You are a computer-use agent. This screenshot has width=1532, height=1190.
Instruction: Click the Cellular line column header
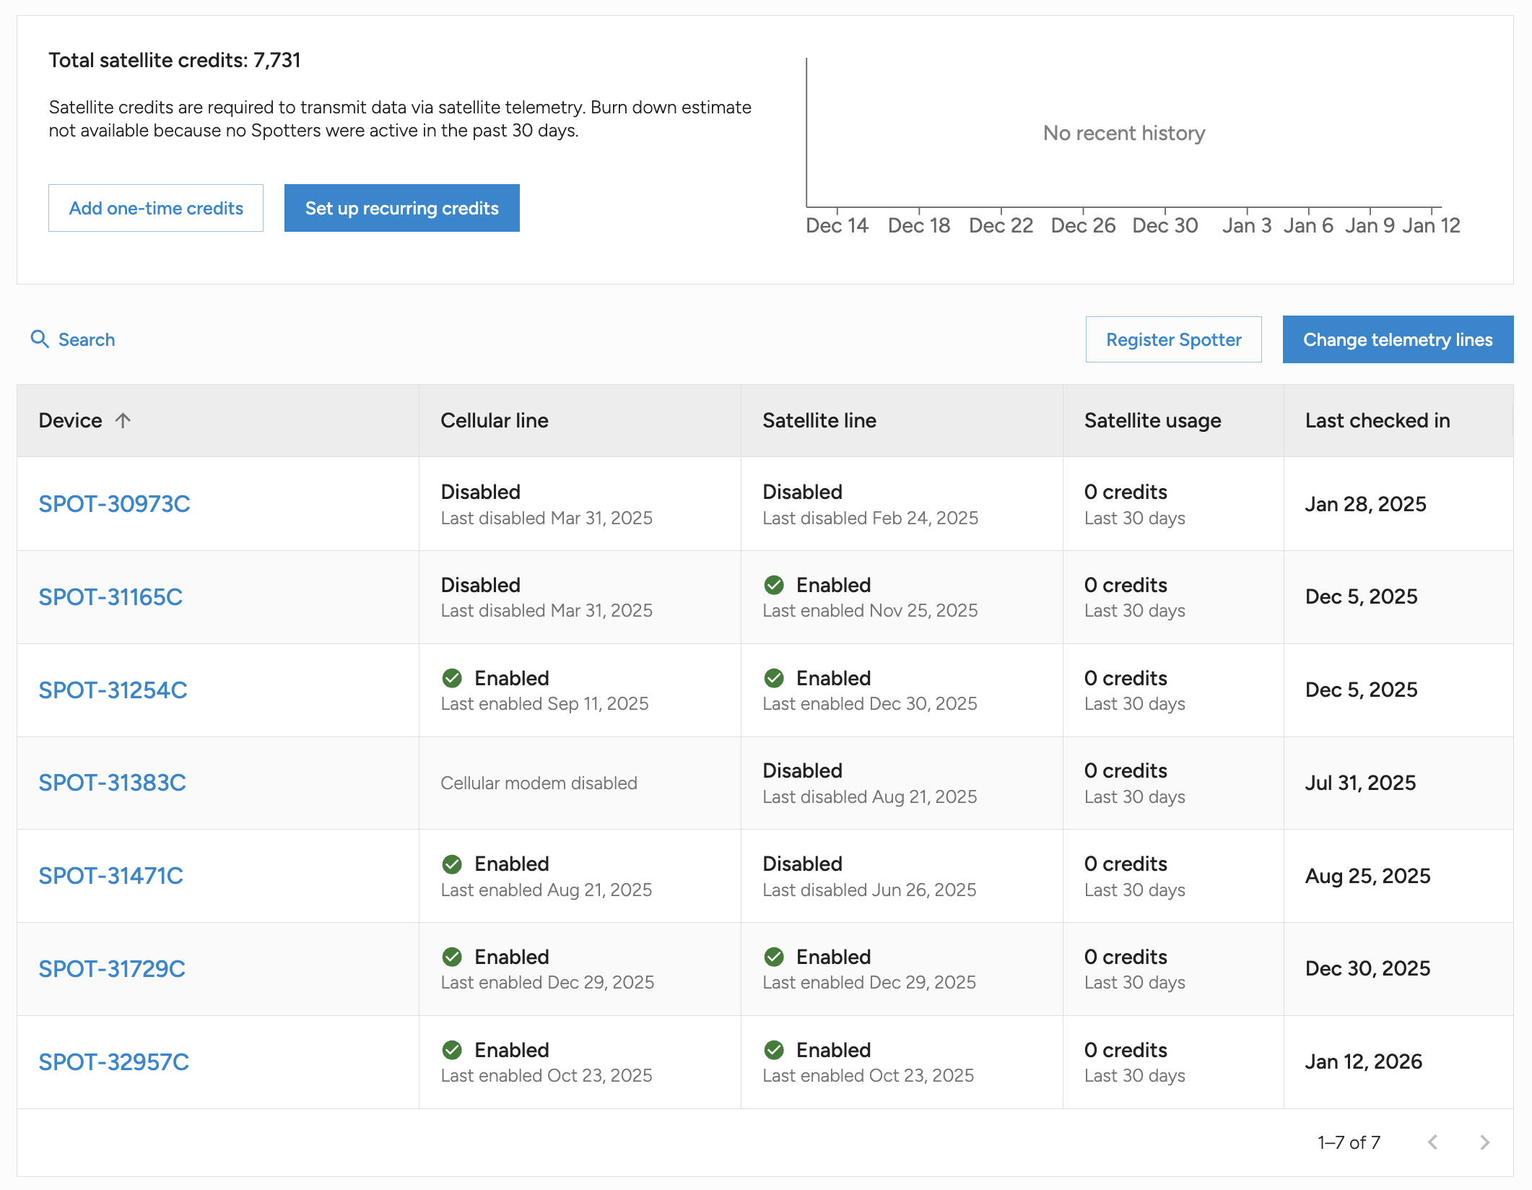[494, 420]
